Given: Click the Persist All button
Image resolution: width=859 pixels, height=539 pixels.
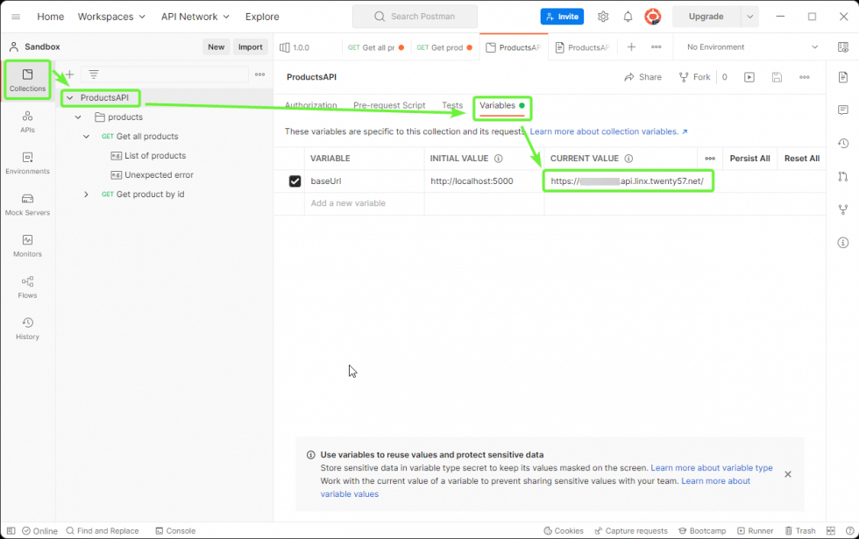Looking at the screenshot, I should [x=749, y=159].
